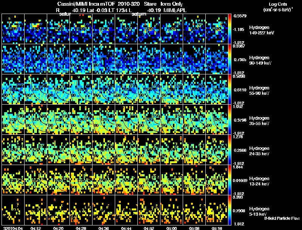Image resolution: width=302 pixels, height=230 pixels.
Task: Click the 'Ions Only' title text
Action: 172,4
